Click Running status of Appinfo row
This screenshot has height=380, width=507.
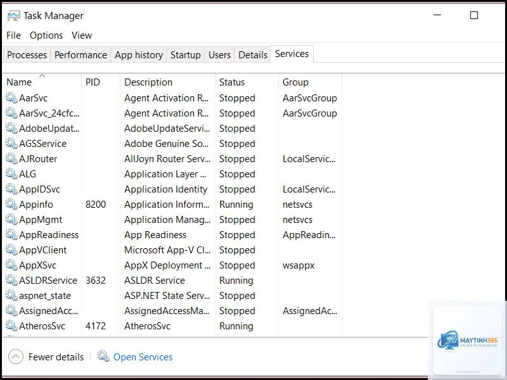[x=236, y=205]
